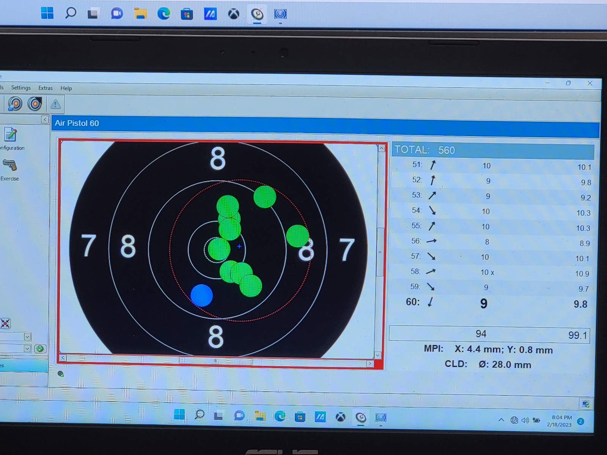Open the dropdown under the center-on-shots icon
Screen dimensions: 607x455
pos(27,337)
